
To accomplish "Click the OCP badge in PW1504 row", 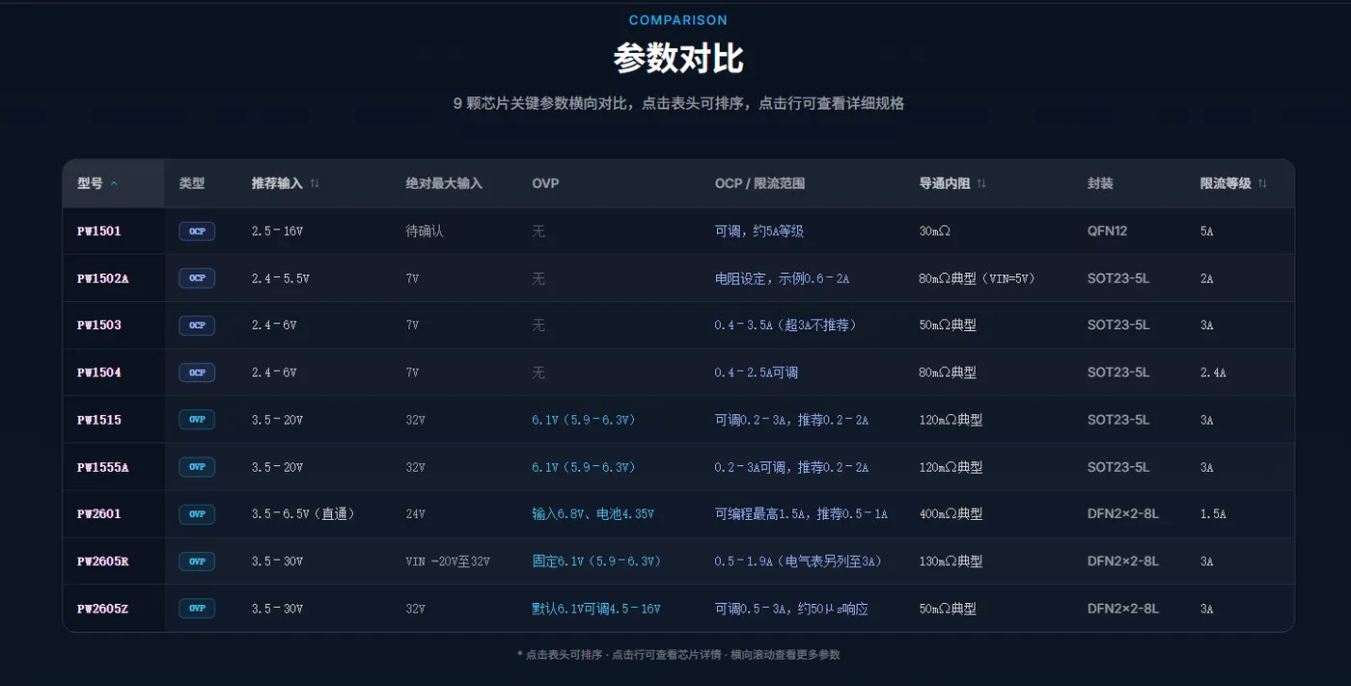I will pyautogui.click(x=197, y=372).
